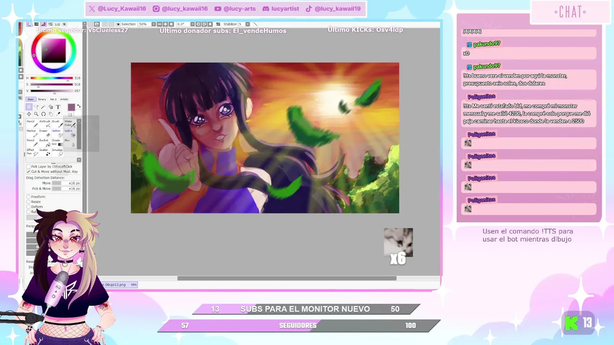The height and width of the screenshot is (345, 614).
Task: Click the reset rotation square button
Action: [210, 24]
